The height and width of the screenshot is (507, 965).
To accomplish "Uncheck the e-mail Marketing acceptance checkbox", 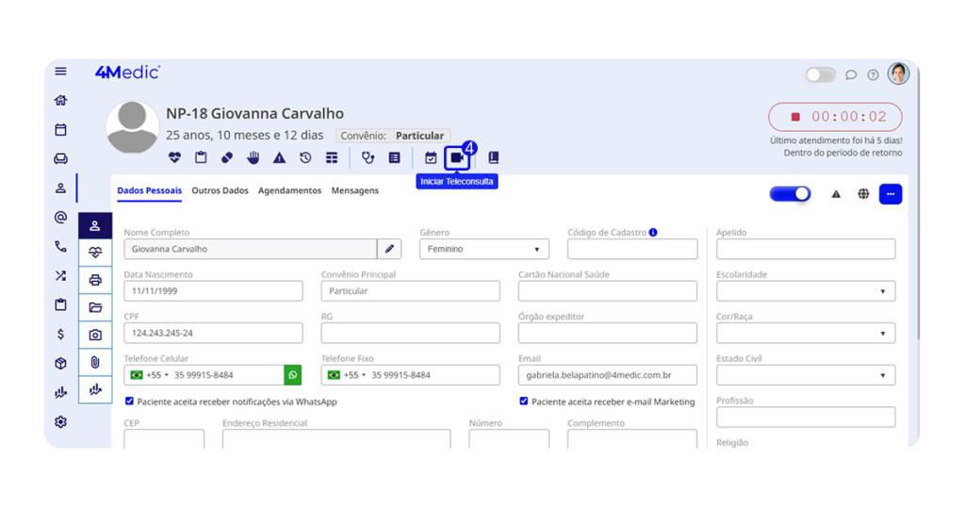I will (524, 401).
